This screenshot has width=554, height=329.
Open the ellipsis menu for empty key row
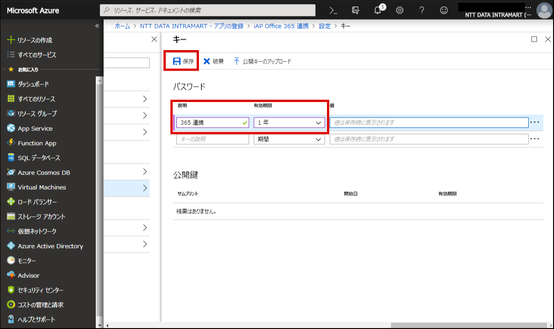tap(535, 139)
